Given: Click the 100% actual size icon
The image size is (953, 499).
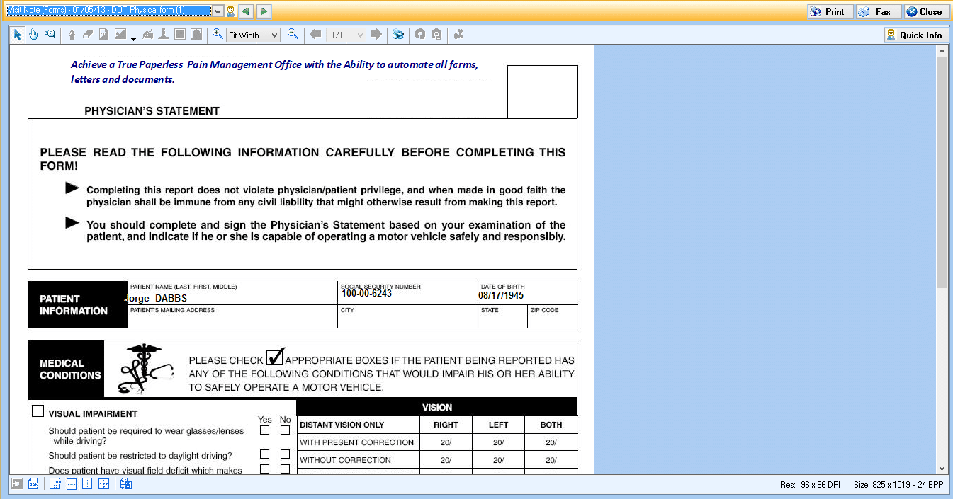Looking at the screenshot, I should pos(56,484).
